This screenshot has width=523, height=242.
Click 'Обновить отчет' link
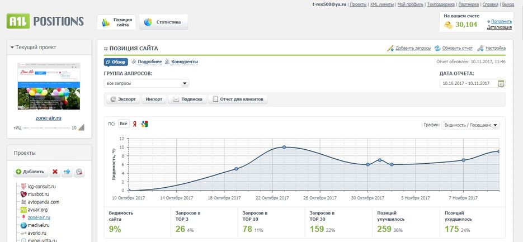pos(453,49)
